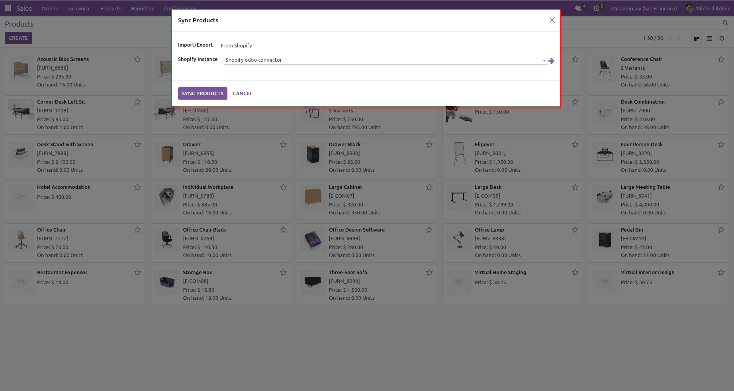Switch to activity view icon
This screenshot has height=391, width=734.
[722, 38]
